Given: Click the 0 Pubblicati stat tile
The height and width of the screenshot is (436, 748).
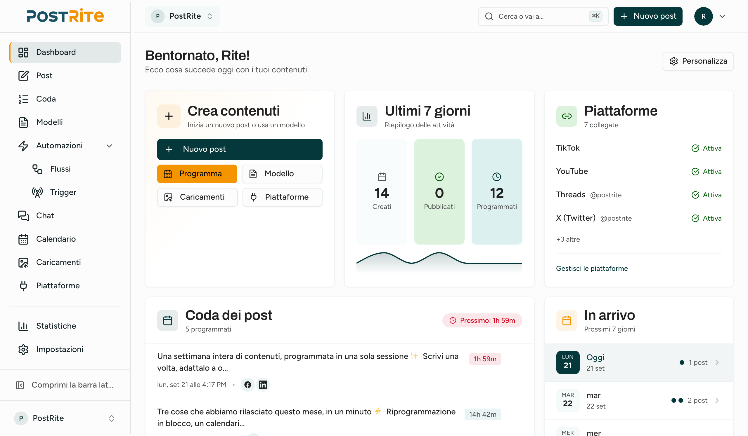Looking at the screenshot, I should coord(439,192).
